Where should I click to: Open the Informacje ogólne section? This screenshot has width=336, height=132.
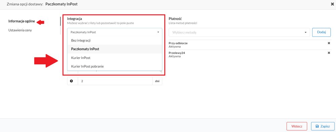(22, 21)
